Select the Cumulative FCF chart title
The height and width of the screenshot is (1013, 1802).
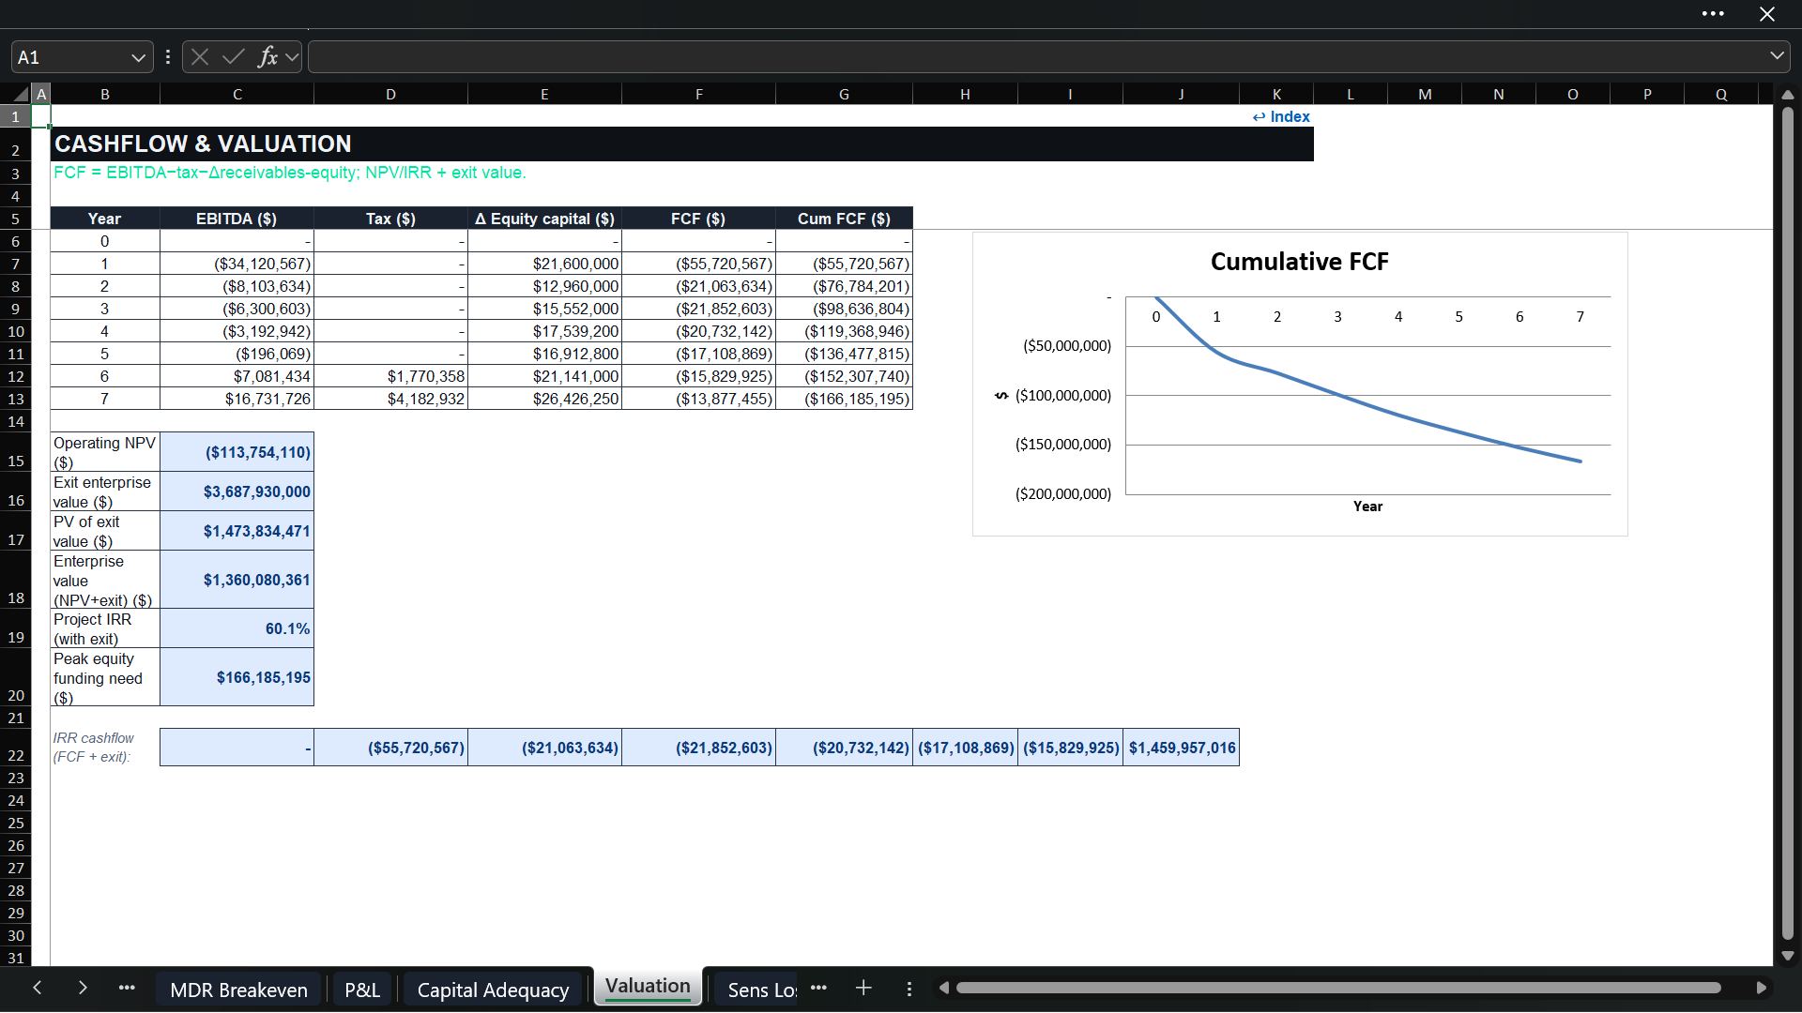click(1299, 262)
